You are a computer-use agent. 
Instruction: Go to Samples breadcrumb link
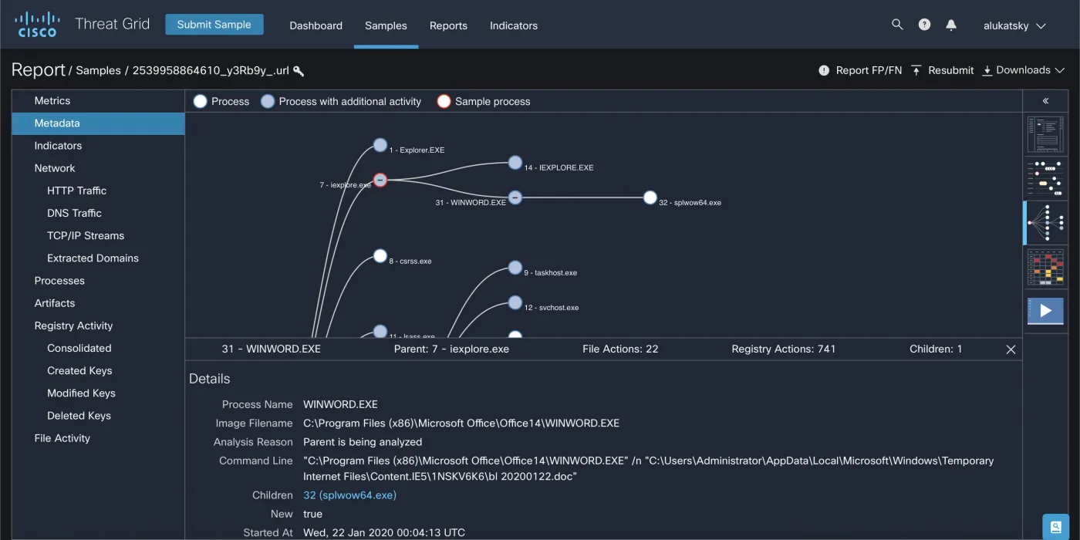tap(98, 70)
